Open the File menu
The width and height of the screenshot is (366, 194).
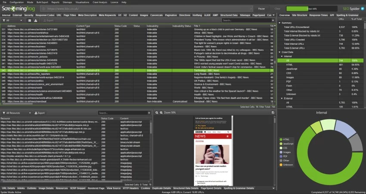pos(4,2)
